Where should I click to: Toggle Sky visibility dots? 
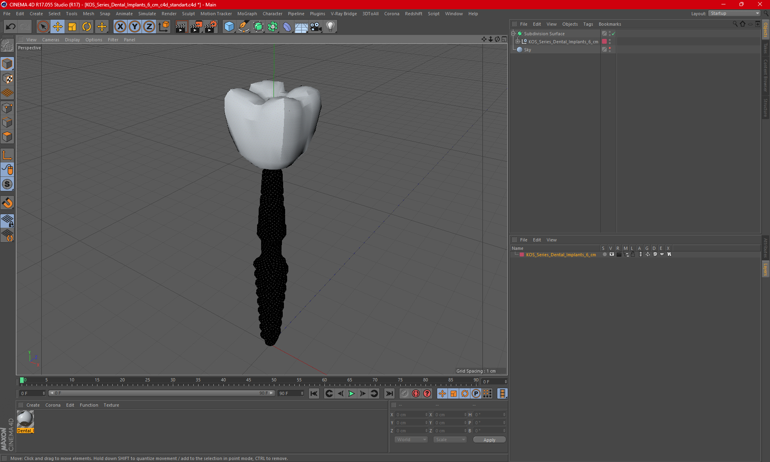click(610, 50)
